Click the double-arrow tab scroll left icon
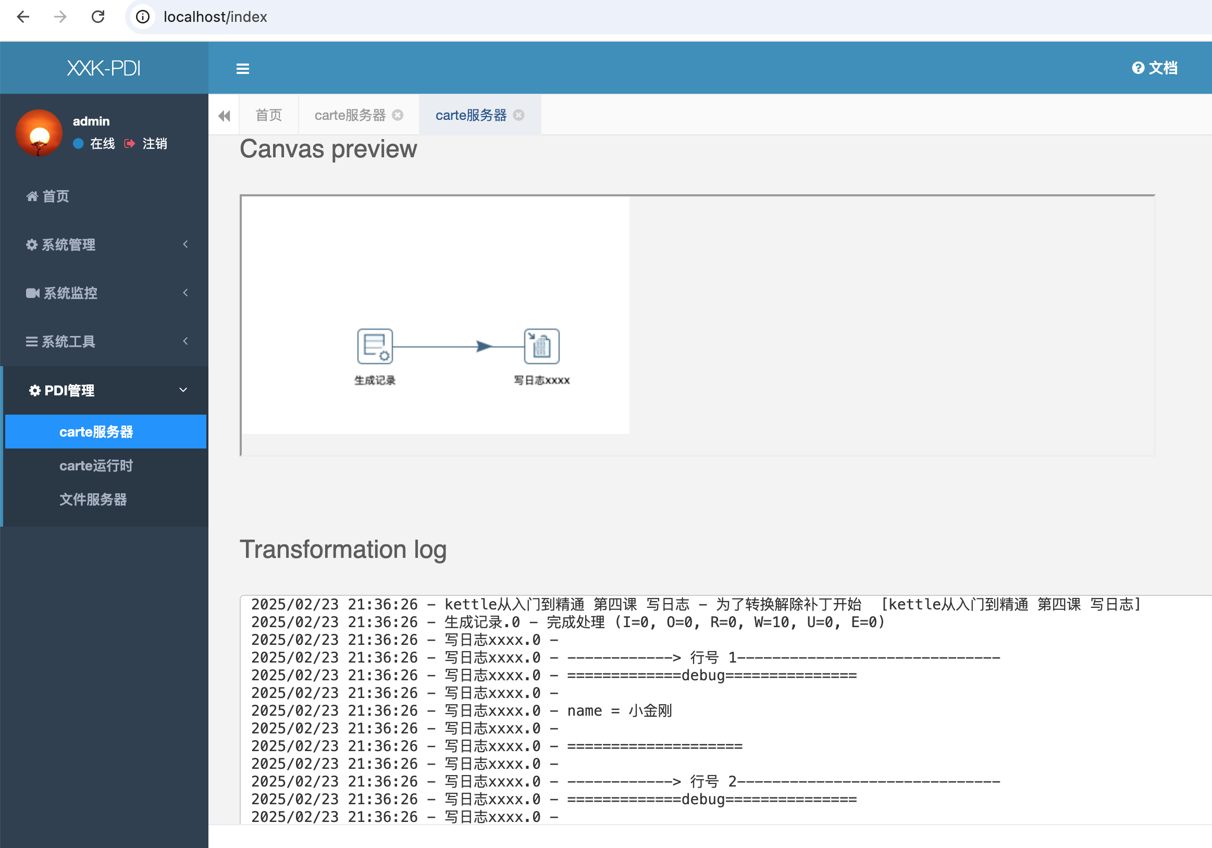Screen dimensions: 1212x848 click(224, 116)
